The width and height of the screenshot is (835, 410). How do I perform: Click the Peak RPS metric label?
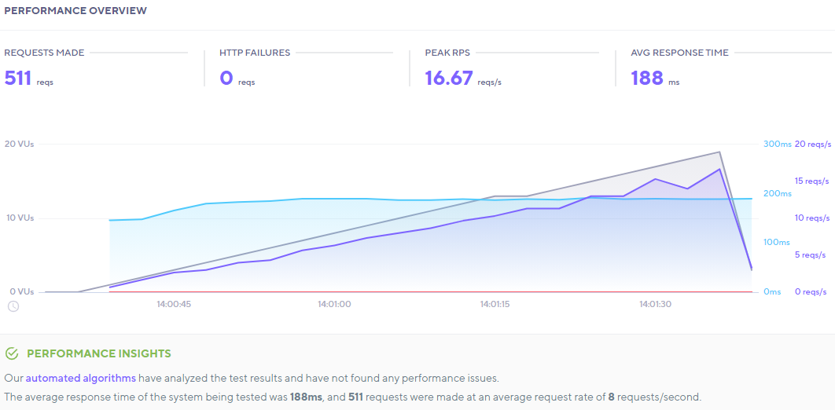click(x=447, y=53)
